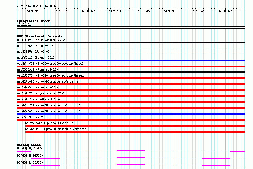Click ruler position 44718310
253x169 pixels.
[x=61, y=11]
